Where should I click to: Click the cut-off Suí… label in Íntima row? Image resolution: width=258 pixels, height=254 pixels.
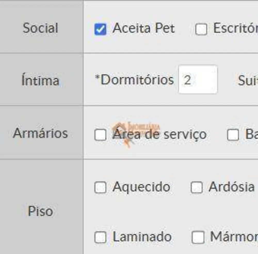[x=248, y=81]
